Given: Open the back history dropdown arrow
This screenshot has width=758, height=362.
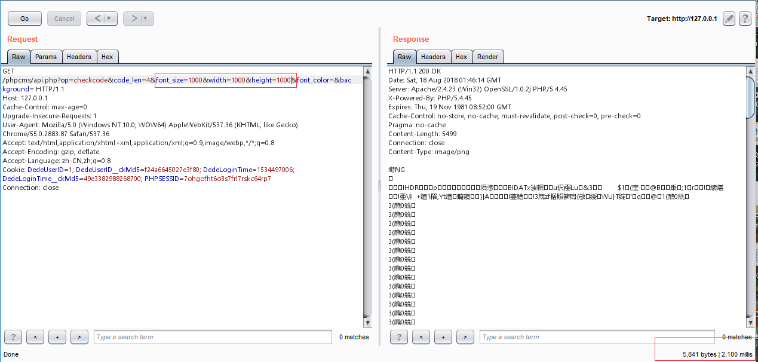Looking at the screenshot, I should click(x=108, y=19).
